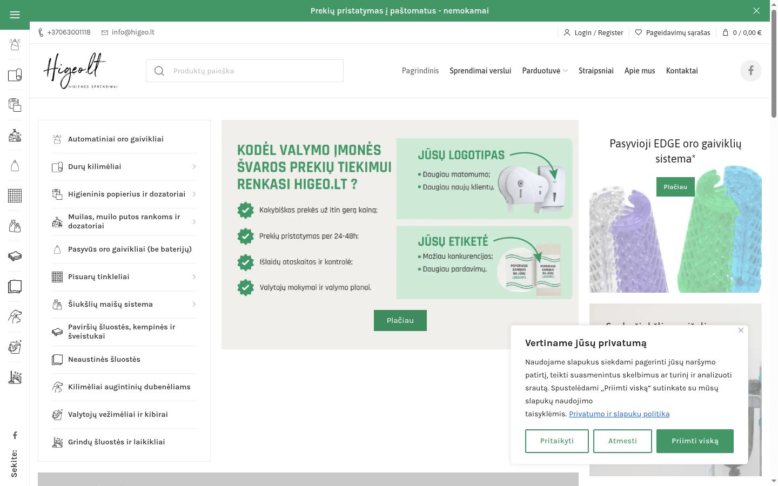Viewport: 778px width, 486px height.
Task: Open the hamburger menu icon
Action: click(15, 15)
